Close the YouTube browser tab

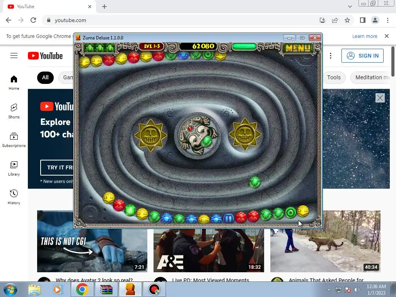[x=90, y=7]
